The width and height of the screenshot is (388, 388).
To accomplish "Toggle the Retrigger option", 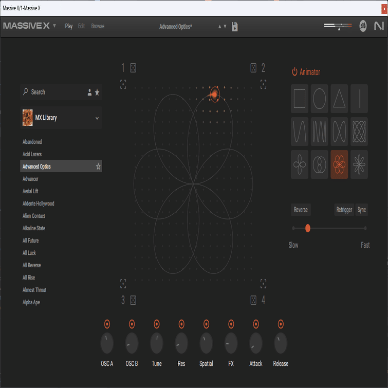I will [x=344, y=210].
